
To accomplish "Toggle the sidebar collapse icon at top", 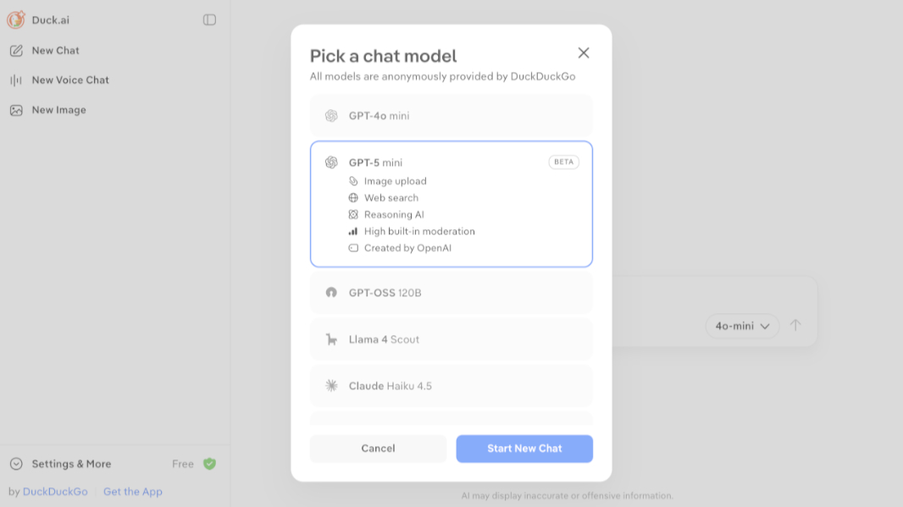I will [209, 19].
